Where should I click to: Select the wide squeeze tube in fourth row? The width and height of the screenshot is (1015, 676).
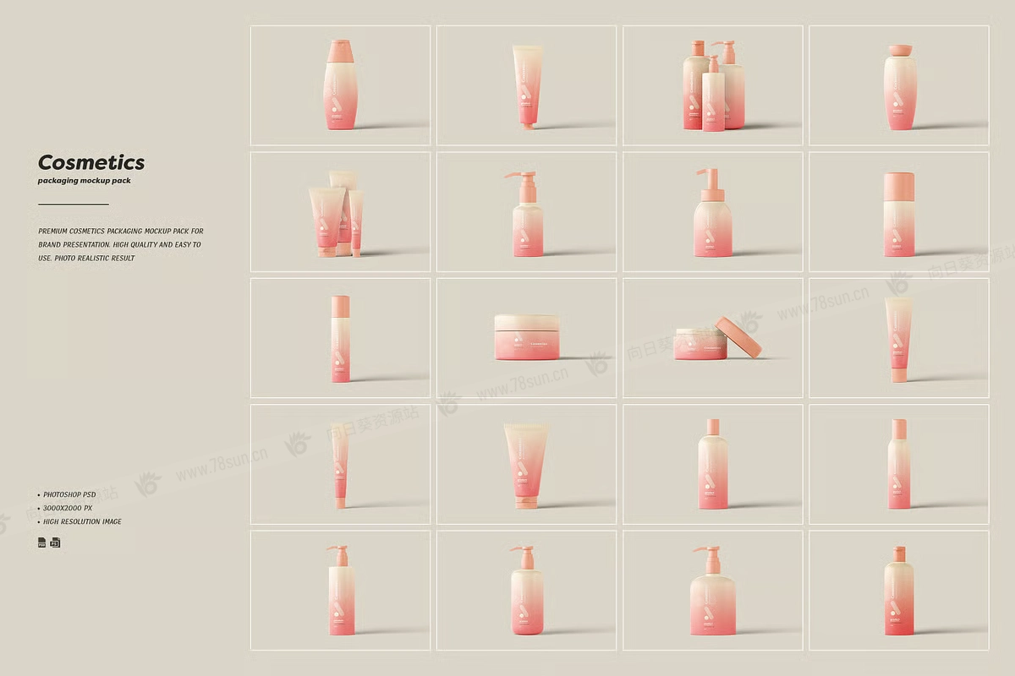(x=526, y=464)
